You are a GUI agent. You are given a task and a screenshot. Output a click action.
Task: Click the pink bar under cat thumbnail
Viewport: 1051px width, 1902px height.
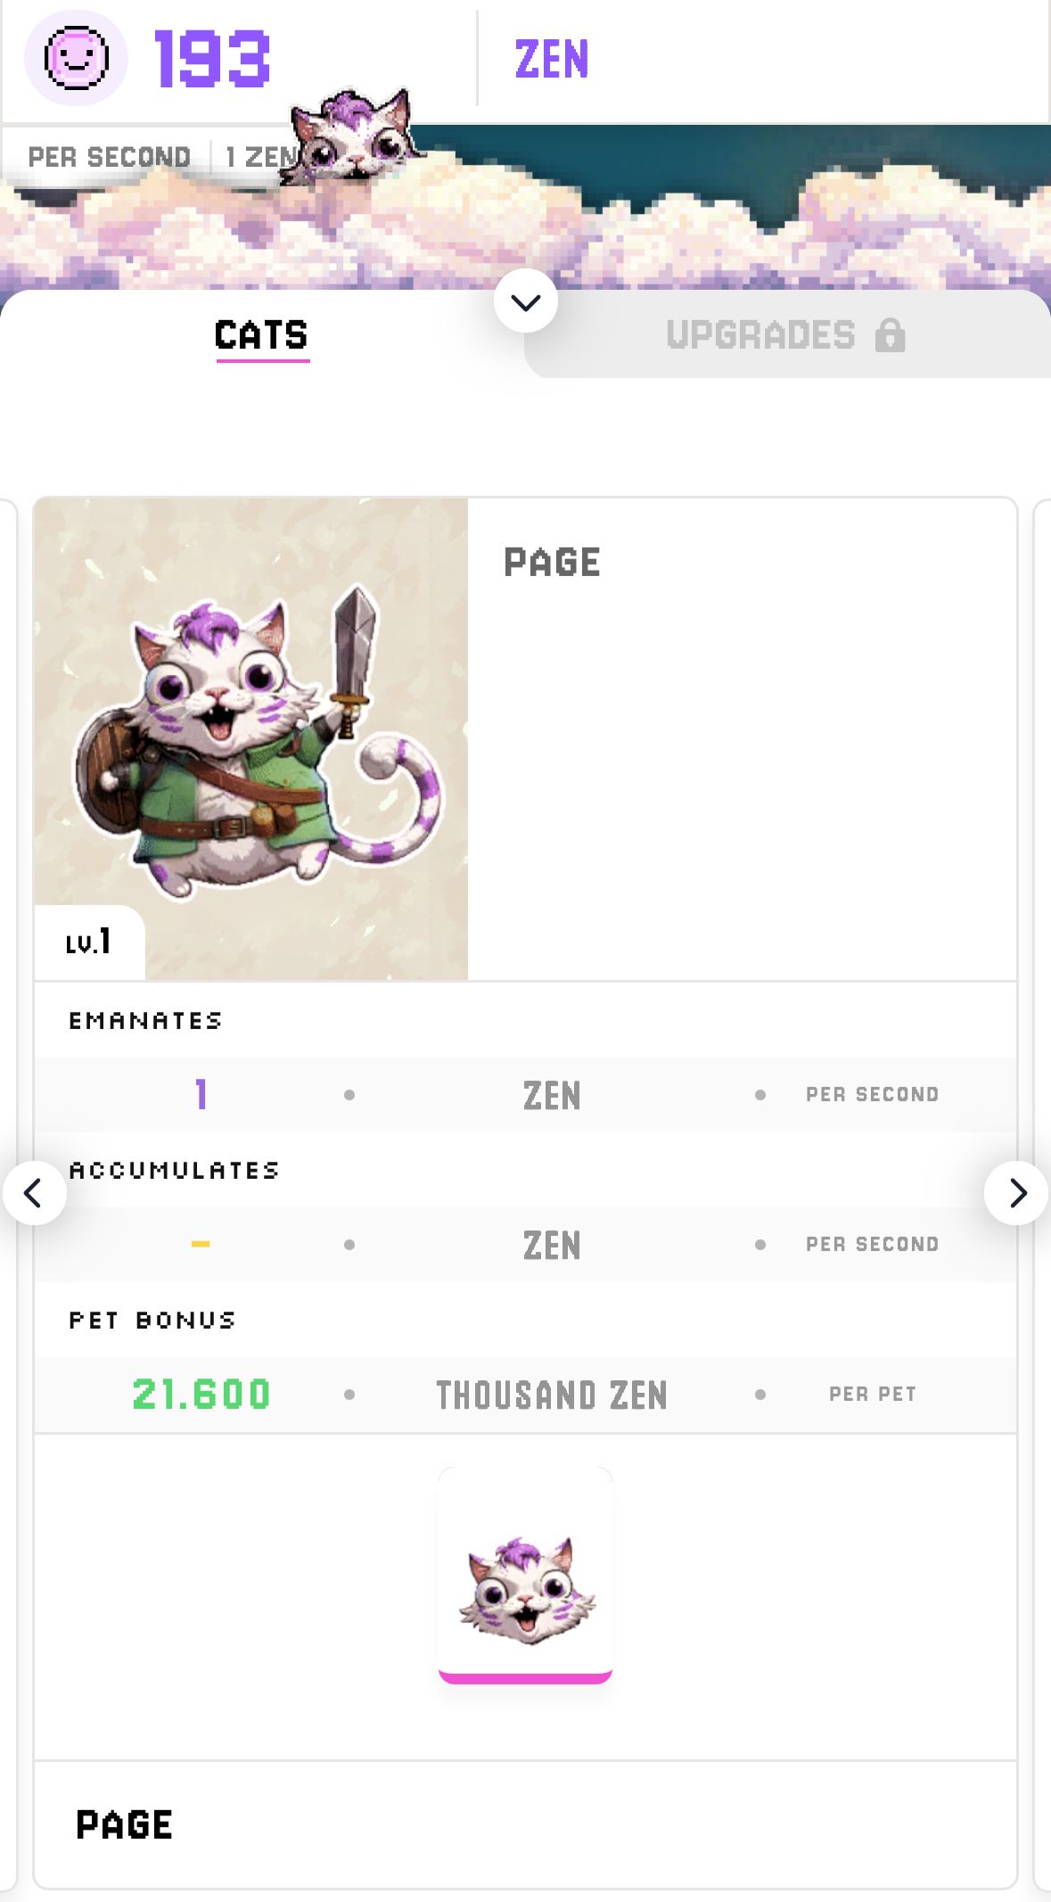click(x=525, y=1678)
